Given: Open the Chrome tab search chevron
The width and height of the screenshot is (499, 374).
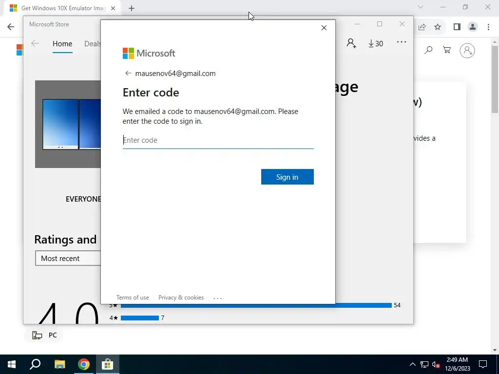Looking at the screenshot, I should (421, 7).
